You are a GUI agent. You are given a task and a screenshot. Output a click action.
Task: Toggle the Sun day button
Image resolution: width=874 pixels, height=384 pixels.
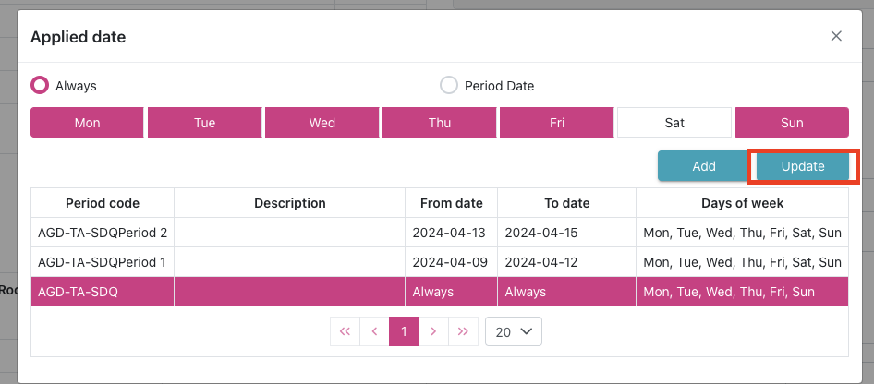tap(792, 123)
